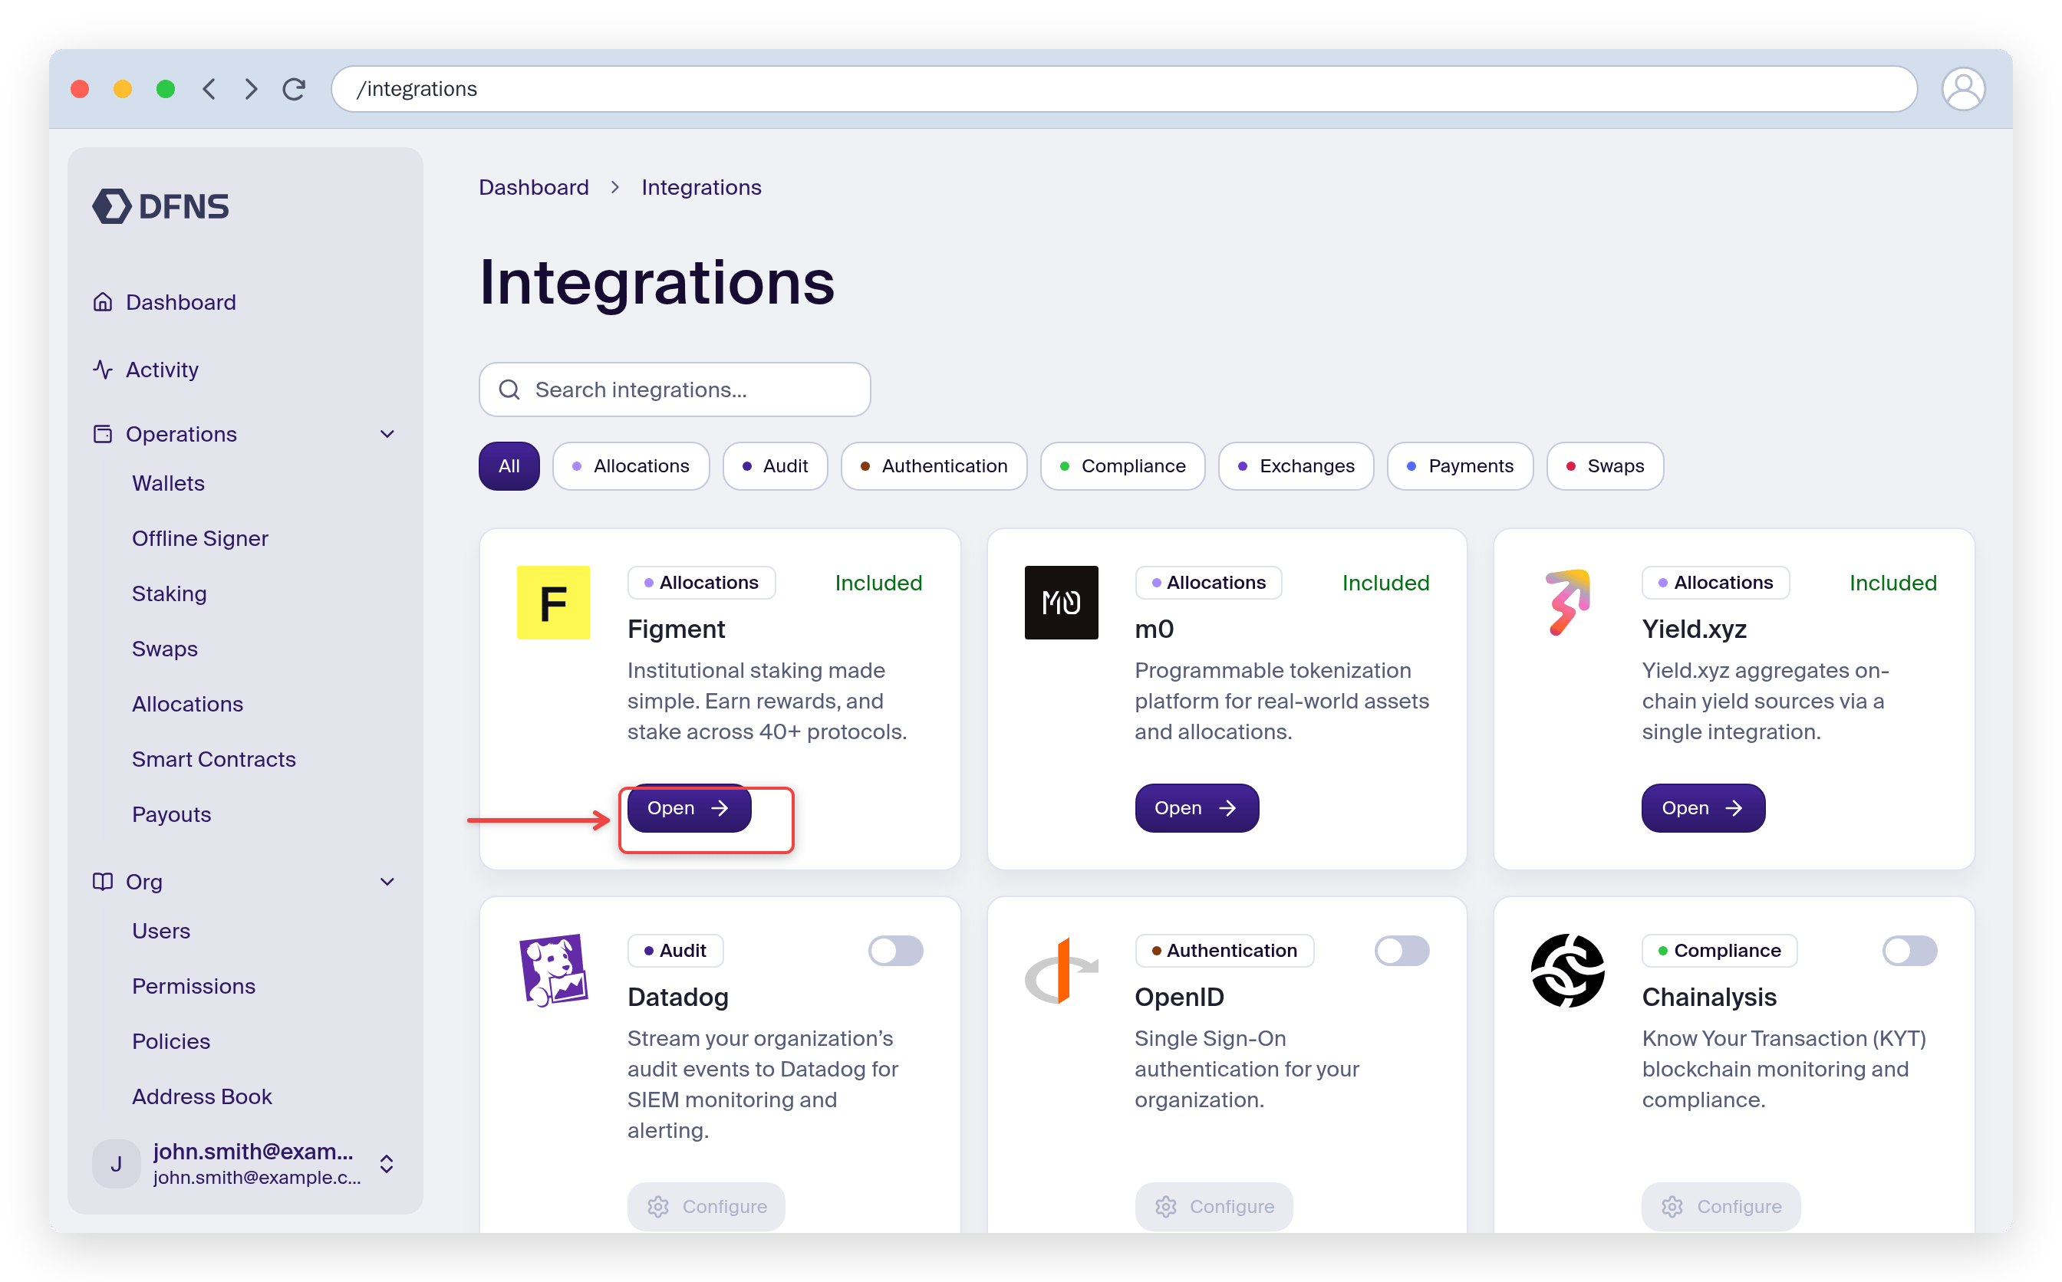This screenshot has width=2062, height=1282.
Task: Go to Smart Contracts in sidebar
Action: (x=214, y=759)
